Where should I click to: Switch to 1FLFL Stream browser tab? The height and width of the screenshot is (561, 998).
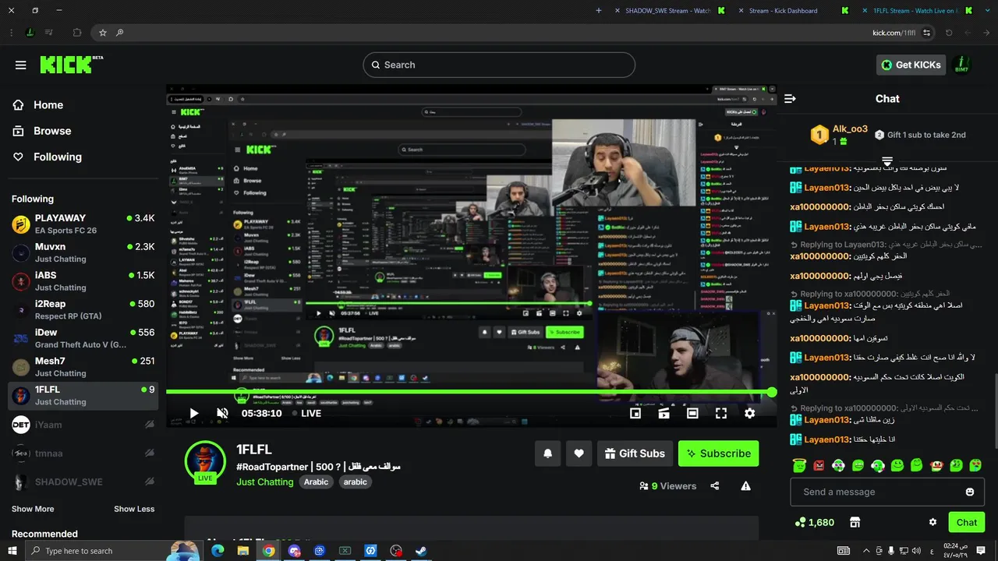[x=915, y=11]
